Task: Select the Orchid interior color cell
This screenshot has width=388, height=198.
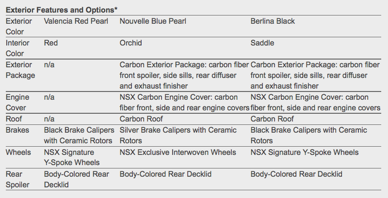Action: [131, 43]
